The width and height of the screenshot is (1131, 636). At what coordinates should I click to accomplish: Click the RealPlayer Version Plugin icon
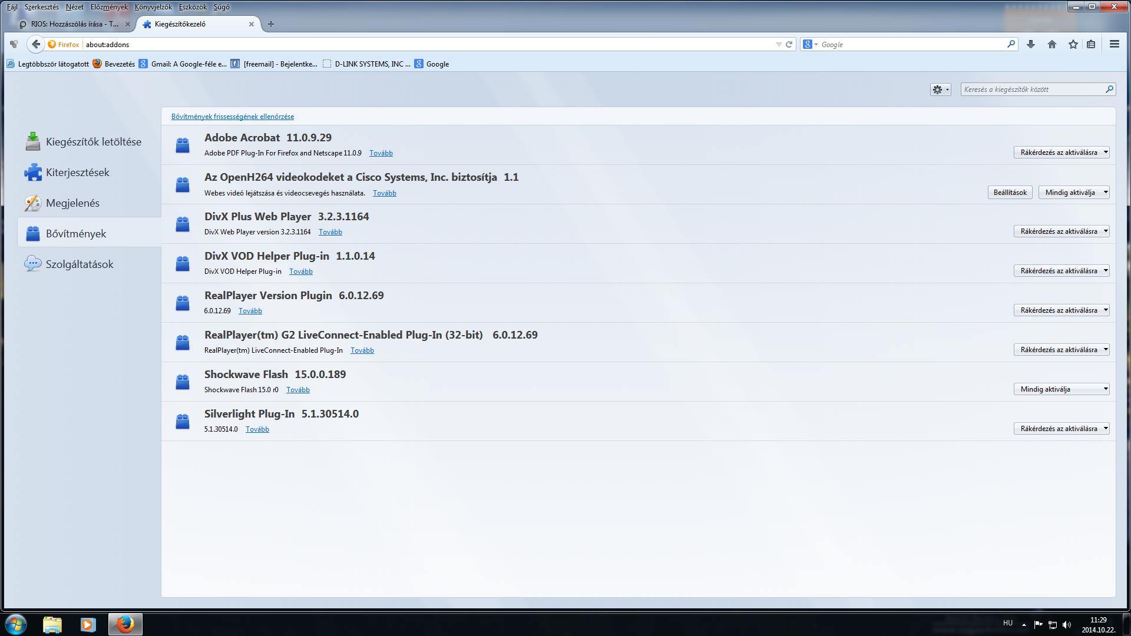click(183, 303)
